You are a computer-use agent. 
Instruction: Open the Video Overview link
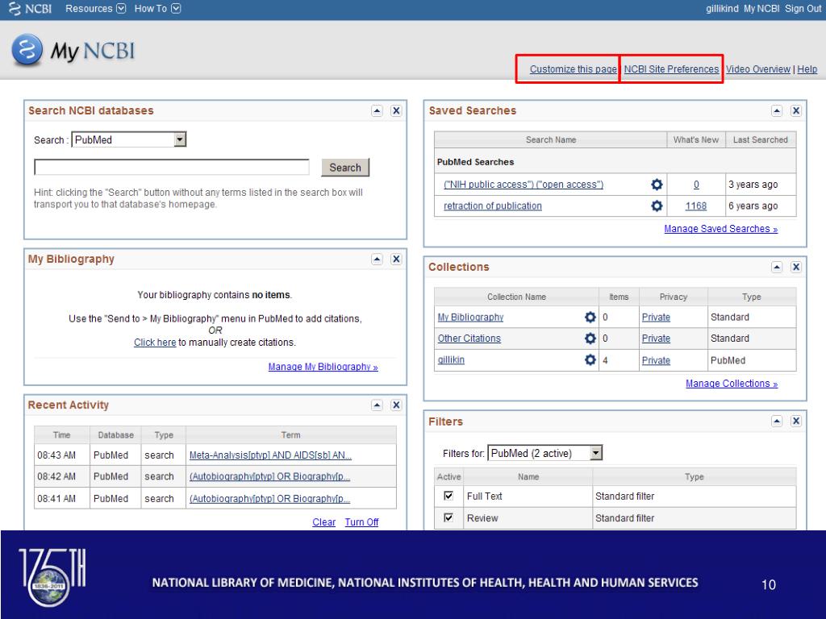758,69
